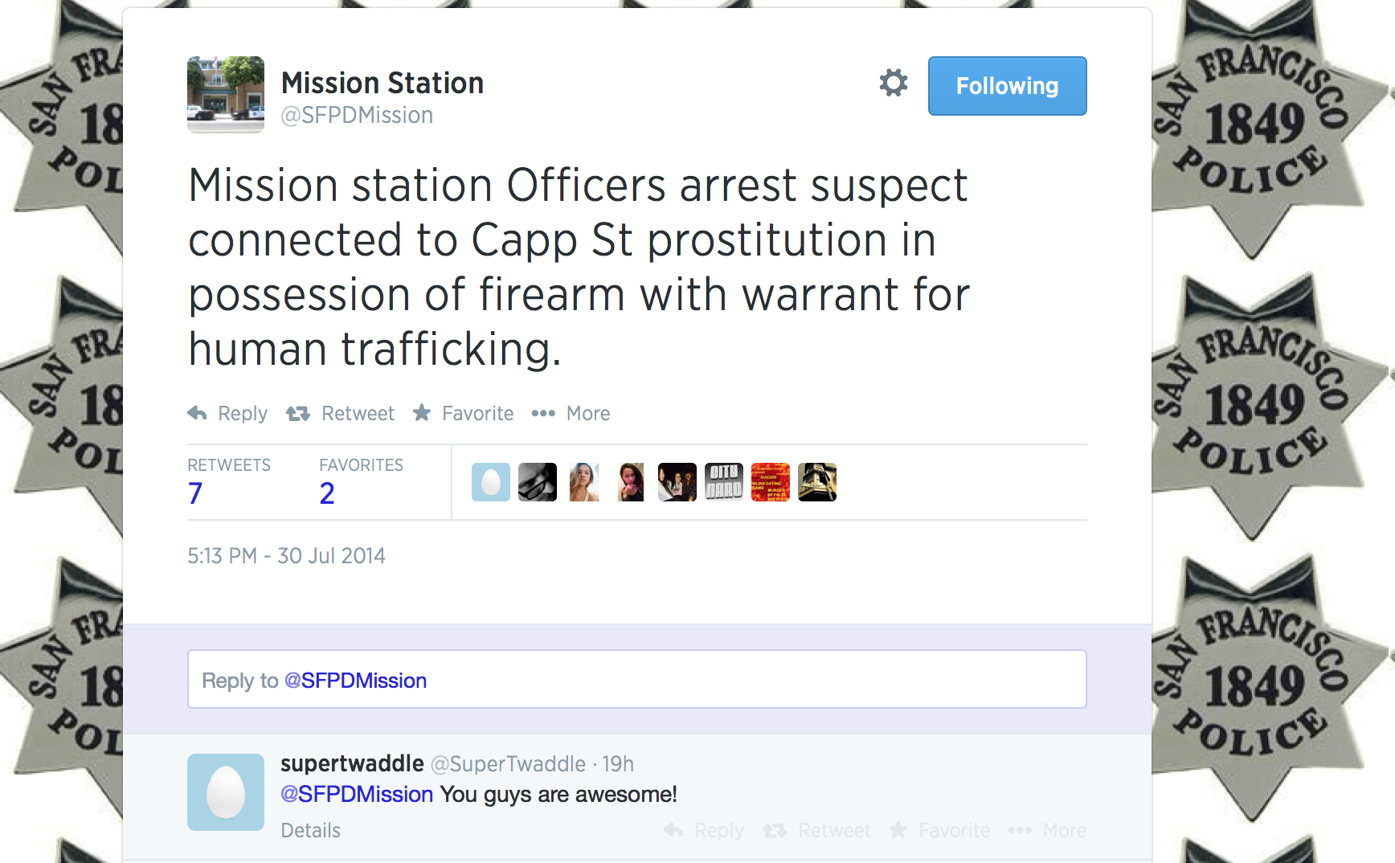Image resolution: width=1395 pixels, height=863 pixels.
Task: Click the Retweet arrows icon on main tweet
Action: [x=298, y=413]
